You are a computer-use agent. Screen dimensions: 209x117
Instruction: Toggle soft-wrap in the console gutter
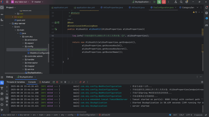pos(7,94)
